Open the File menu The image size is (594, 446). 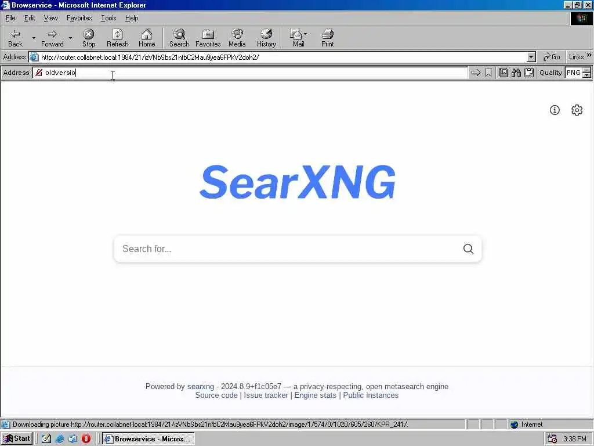coord(10,18)
